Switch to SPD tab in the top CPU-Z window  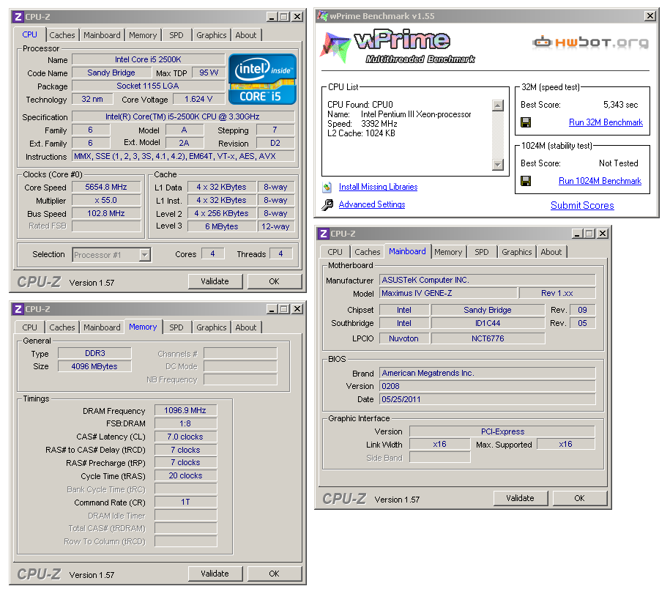tap(176, 35)
